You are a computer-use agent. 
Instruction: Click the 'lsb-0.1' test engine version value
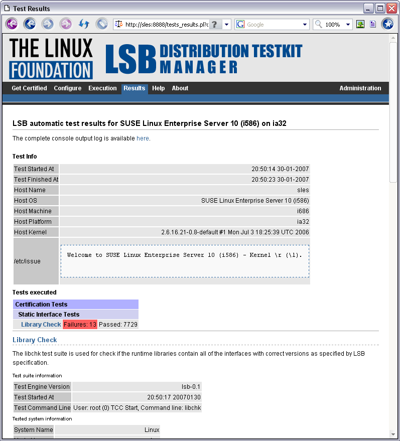pos(191,387)
